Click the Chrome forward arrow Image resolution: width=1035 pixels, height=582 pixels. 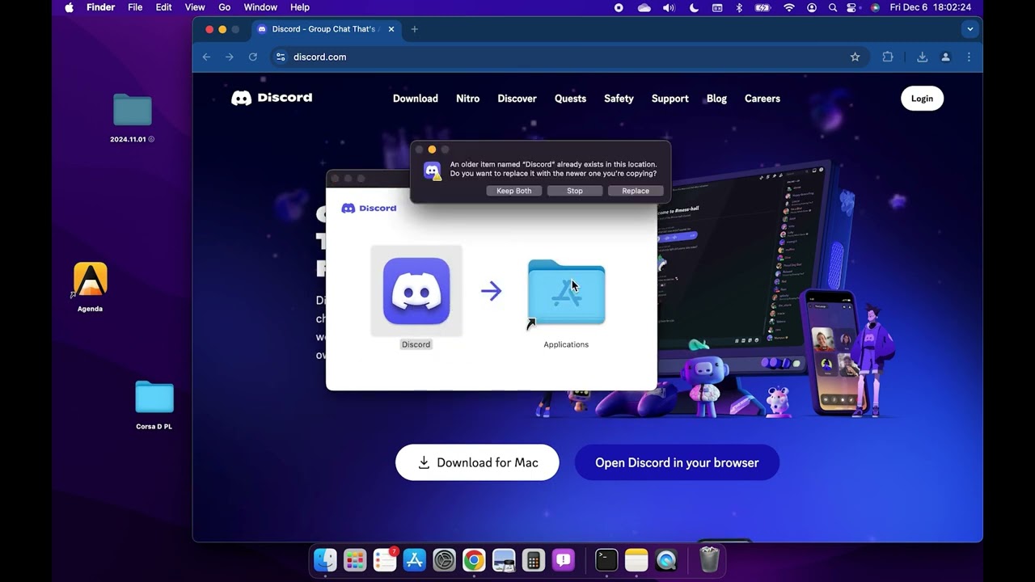230,57
